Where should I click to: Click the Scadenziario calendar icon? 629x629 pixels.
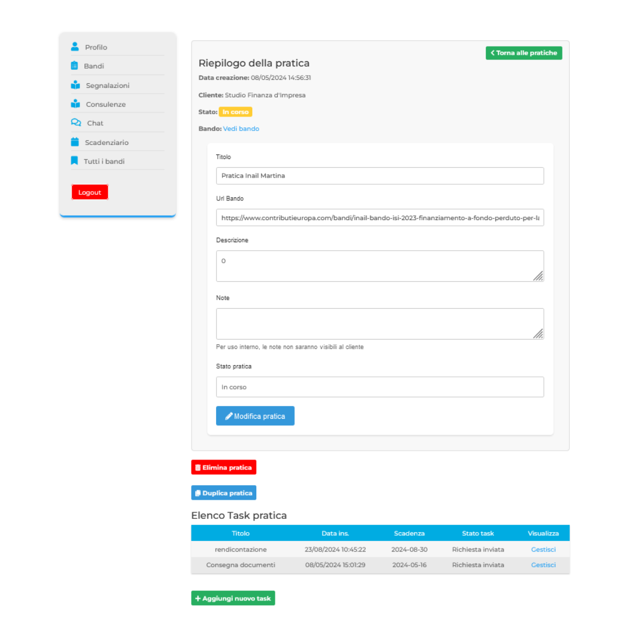tap(75, 142)
